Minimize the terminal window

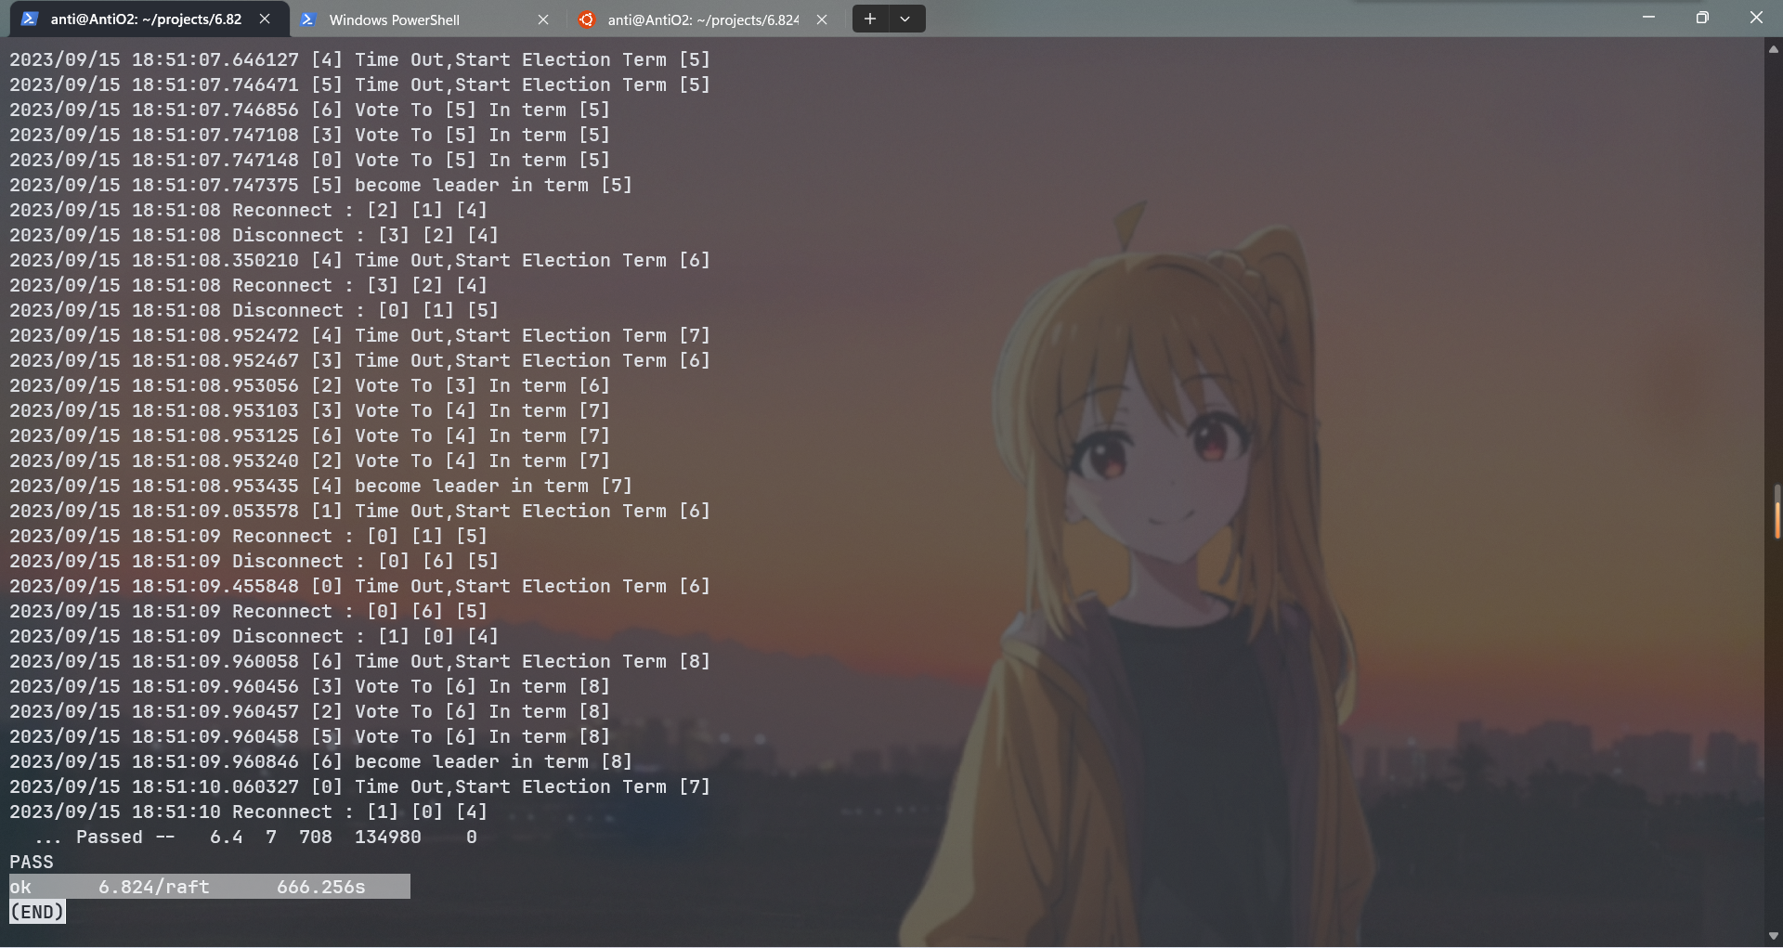tap(1648, 18)
